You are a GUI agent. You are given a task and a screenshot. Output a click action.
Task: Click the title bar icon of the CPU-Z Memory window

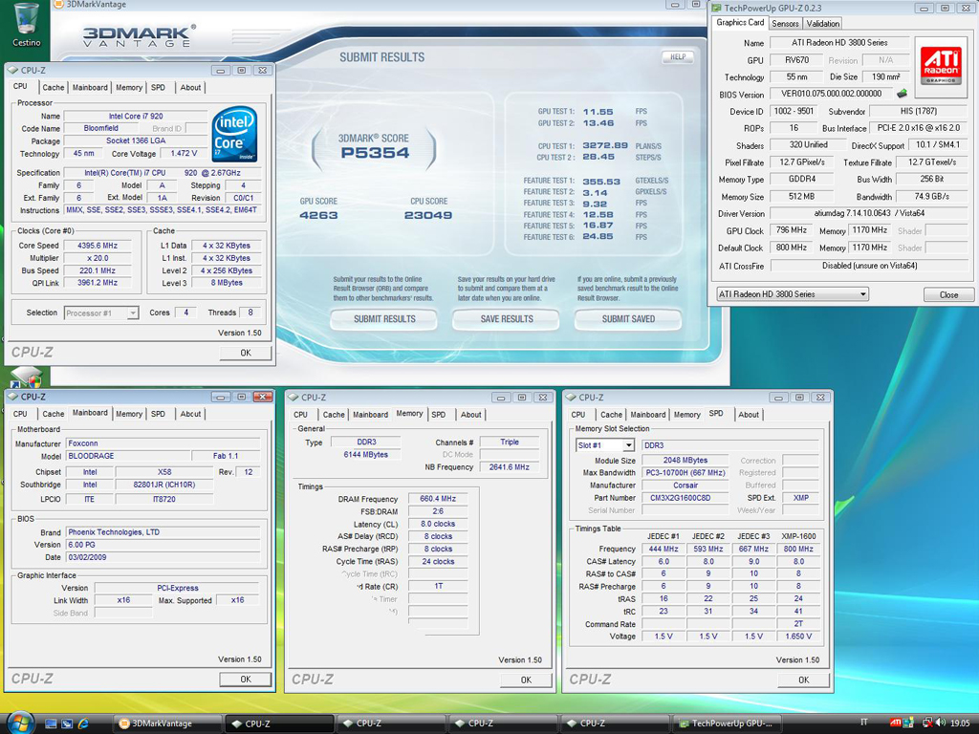tap(293, 397)
